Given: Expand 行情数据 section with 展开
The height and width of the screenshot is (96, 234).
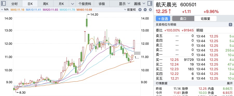Looking at the screenshot, I should 230,83.
